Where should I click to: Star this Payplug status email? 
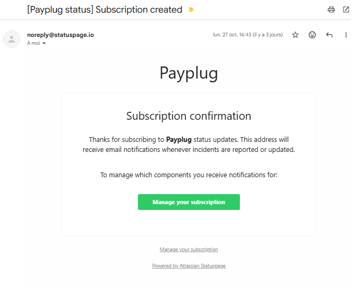[x=295, y=35]
